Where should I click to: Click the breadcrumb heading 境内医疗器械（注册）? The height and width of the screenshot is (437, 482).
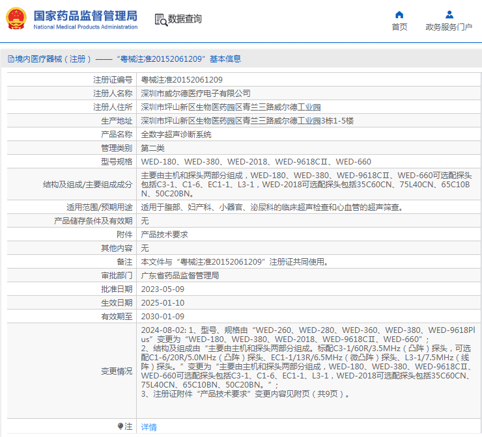coord(53,59)
